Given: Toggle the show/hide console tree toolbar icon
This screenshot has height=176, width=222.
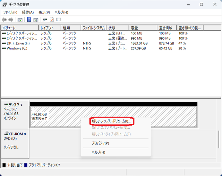Looking at the screenshot, I should (20, 20).
